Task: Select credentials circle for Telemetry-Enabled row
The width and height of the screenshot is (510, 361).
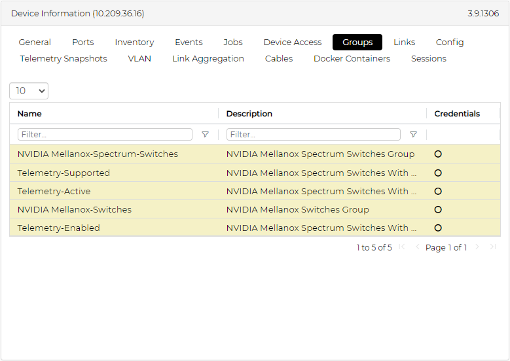Action: click(438, 228)
